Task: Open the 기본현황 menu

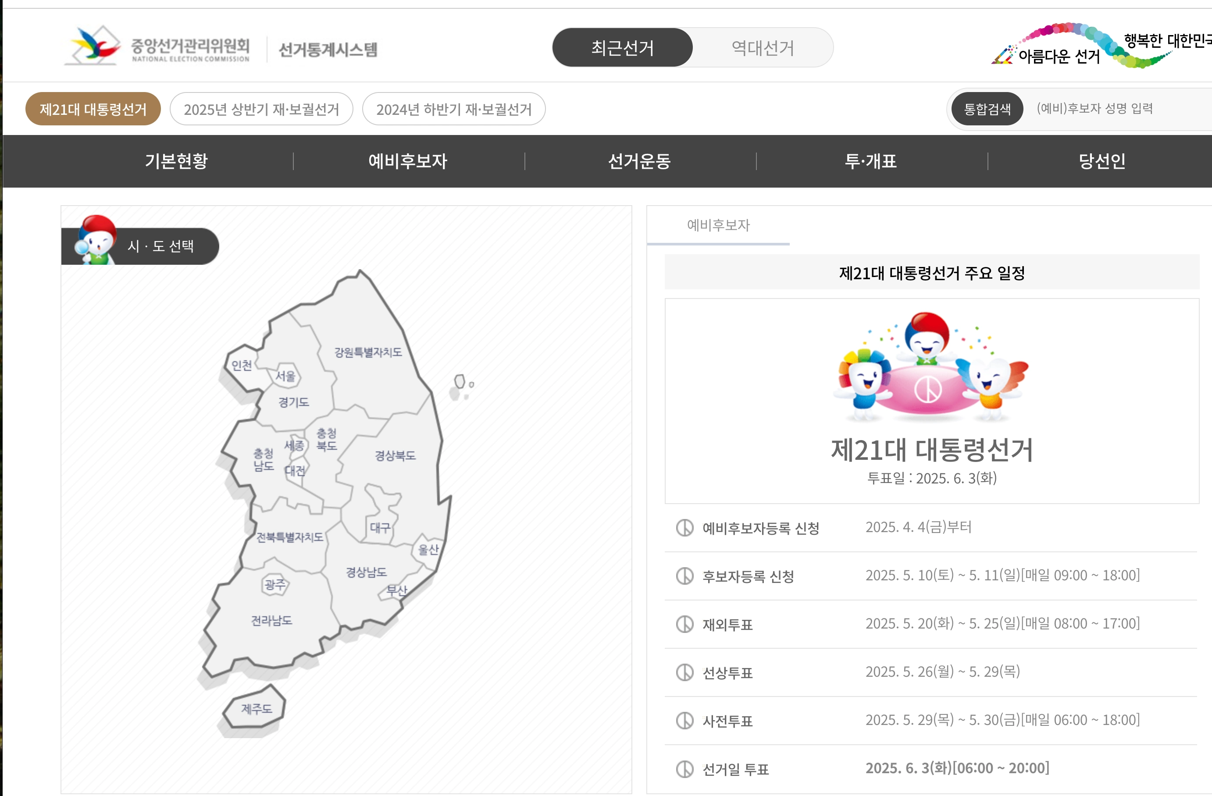Action: (x=176, y=161)
